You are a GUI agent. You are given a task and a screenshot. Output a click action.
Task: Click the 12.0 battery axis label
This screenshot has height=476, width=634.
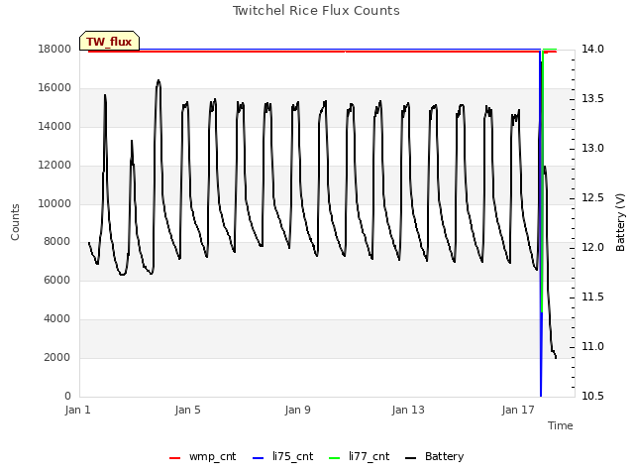tap(592, 247)
